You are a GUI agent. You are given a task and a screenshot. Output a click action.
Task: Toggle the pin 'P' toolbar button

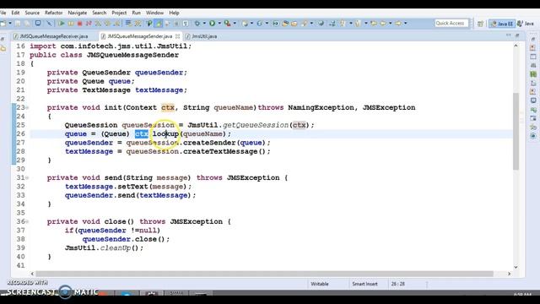pos(149,24)
